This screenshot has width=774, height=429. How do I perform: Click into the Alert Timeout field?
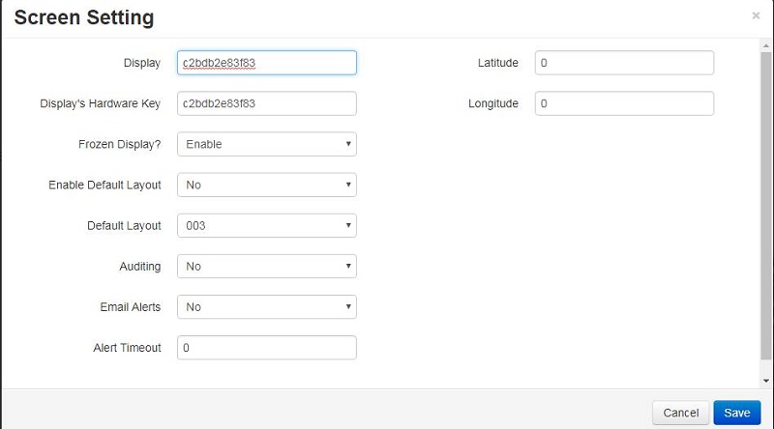(267, 347)
